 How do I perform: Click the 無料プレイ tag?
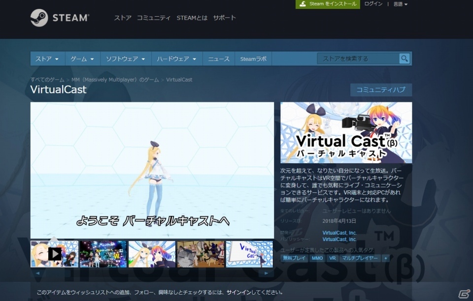[295, 258]
